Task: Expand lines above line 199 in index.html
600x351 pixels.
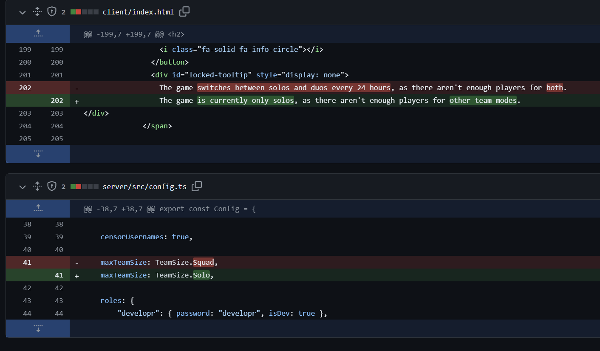Action: tap(38, 34)
